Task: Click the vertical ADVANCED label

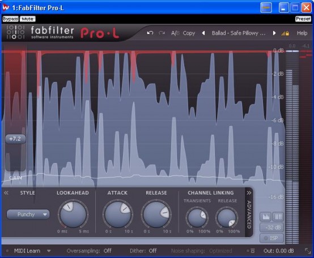Action: 249,214
